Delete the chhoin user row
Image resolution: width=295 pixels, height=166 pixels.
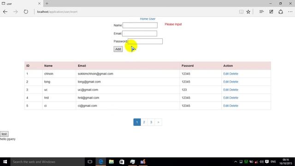[234, 74]
